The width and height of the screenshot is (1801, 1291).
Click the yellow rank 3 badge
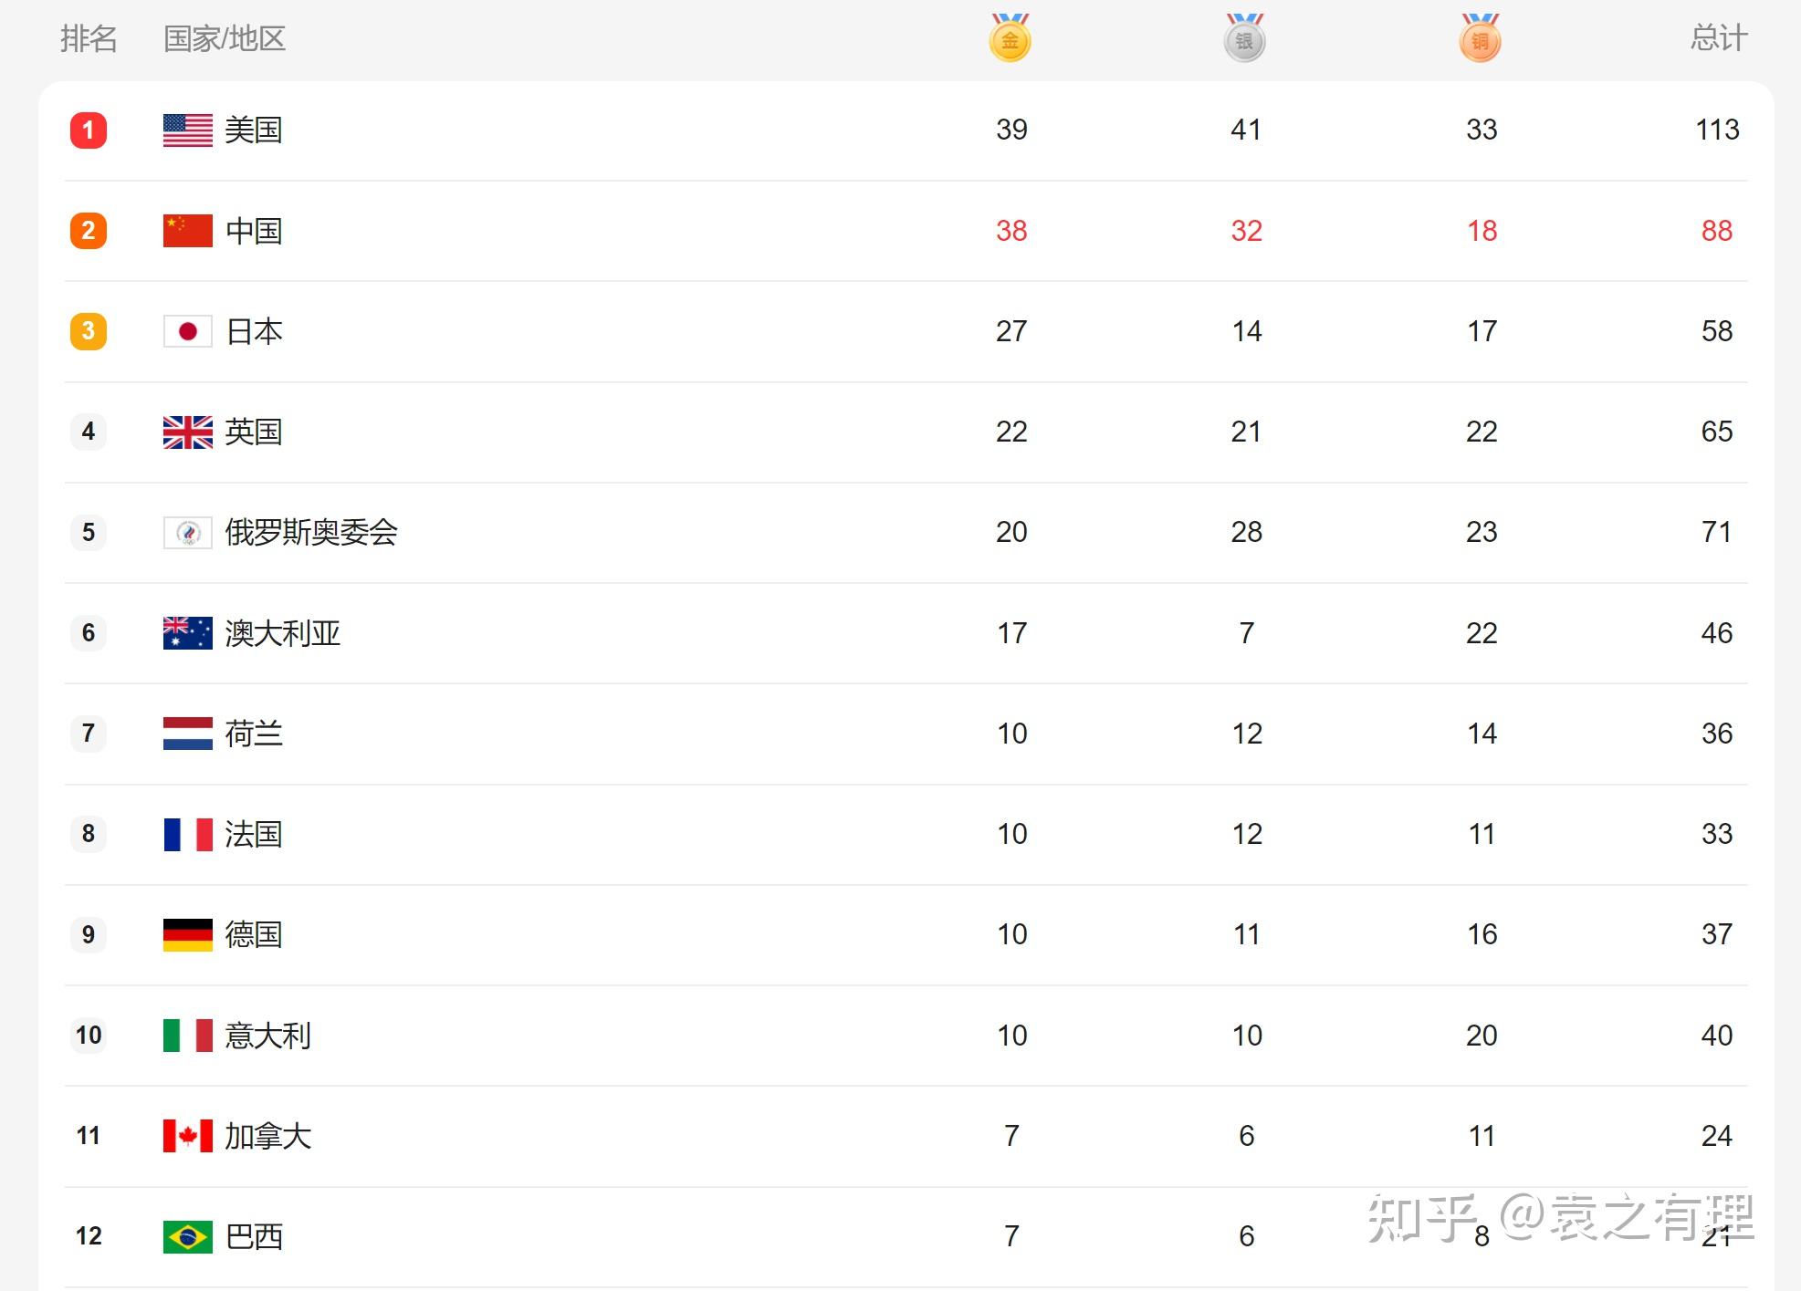coord(89,331)
